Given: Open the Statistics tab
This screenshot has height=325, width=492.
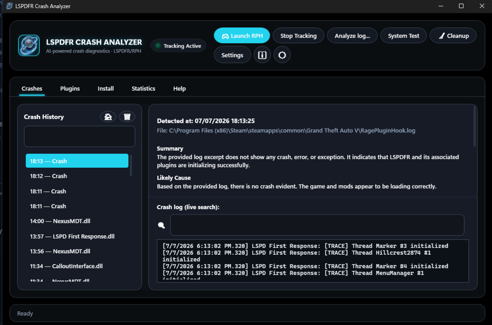Looking at the screenshot, I should 143,88.
